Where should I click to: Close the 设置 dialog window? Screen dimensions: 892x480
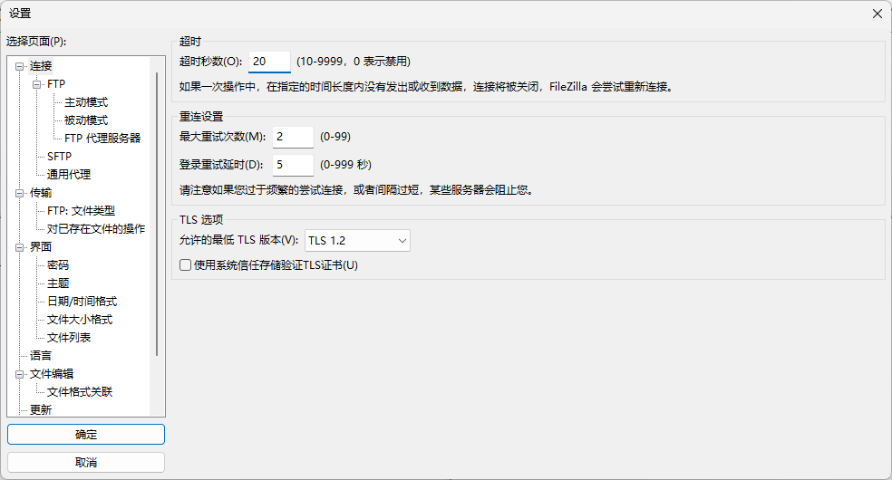tap(877, 14)
